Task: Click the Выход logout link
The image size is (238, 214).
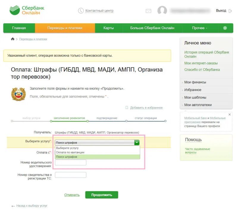Action: (x=221, y=11)
